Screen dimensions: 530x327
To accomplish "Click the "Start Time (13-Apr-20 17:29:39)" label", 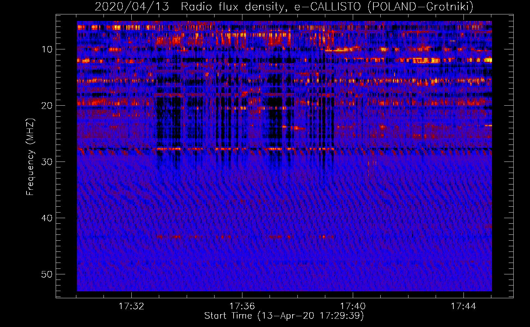I will tap(284, 316).
